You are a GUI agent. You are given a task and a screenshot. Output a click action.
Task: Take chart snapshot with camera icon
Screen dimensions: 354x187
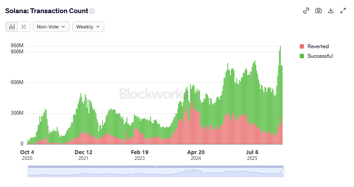(319, 11)
